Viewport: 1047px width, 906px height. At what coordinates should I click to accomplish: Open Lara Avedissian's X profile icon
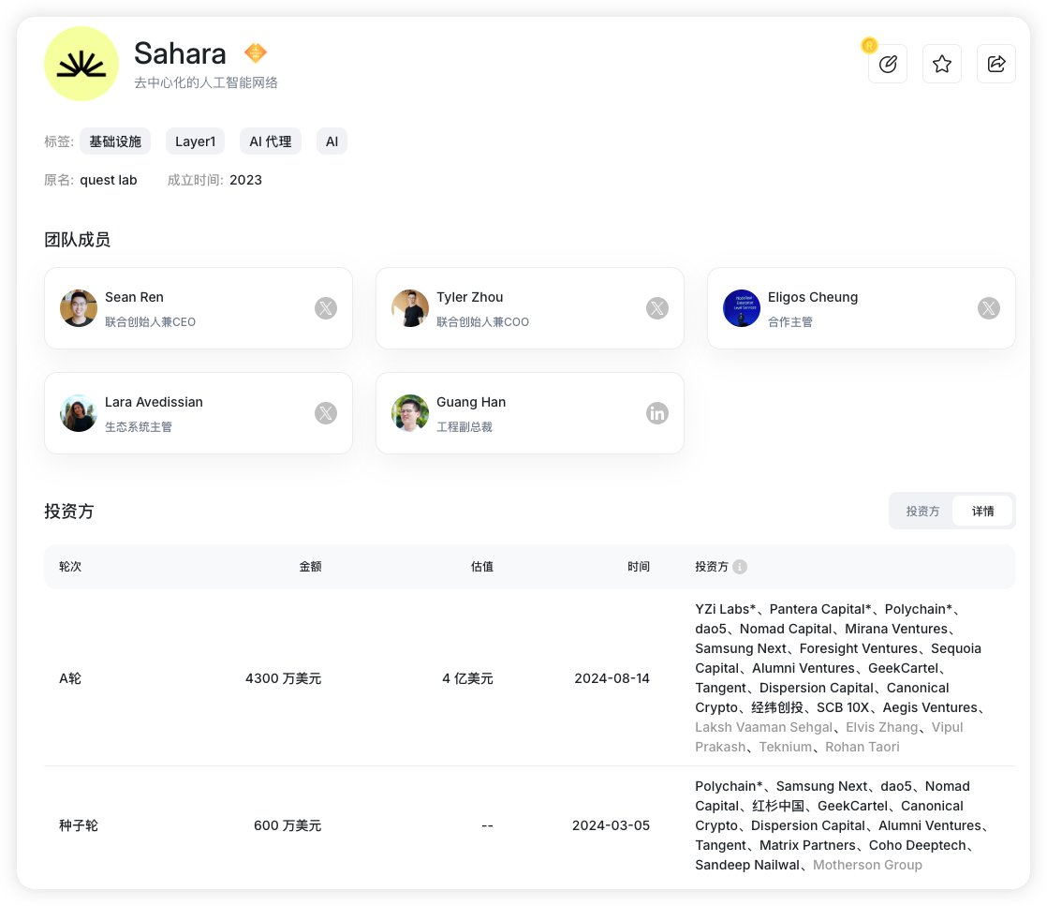point(326,413)
